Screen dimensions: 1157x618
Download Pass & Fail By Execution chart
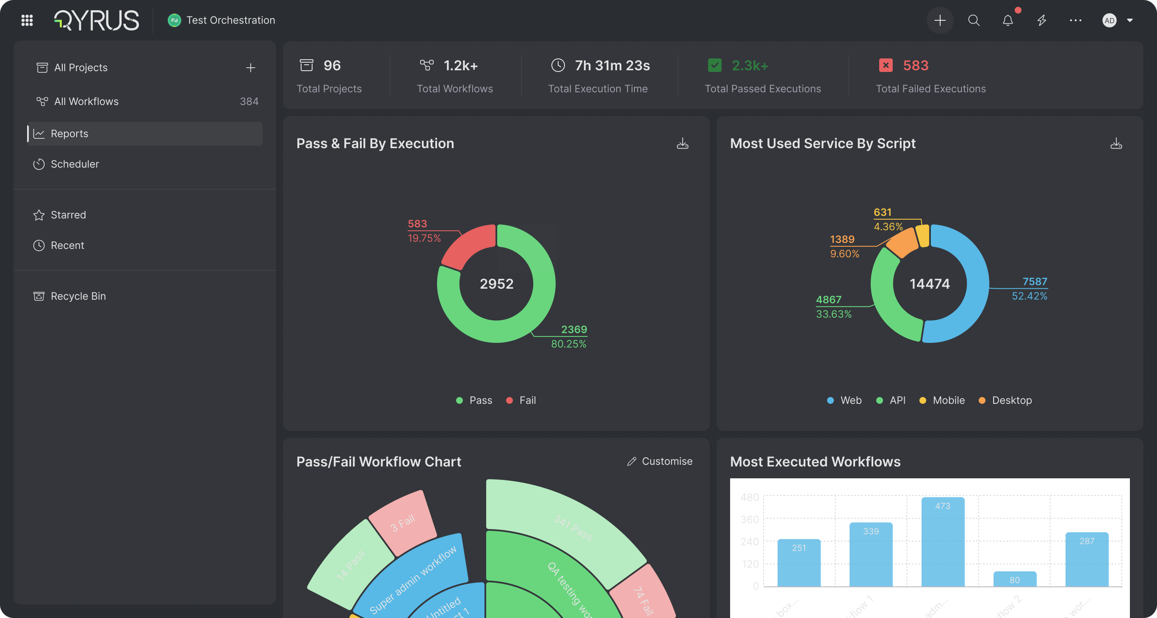682,143
